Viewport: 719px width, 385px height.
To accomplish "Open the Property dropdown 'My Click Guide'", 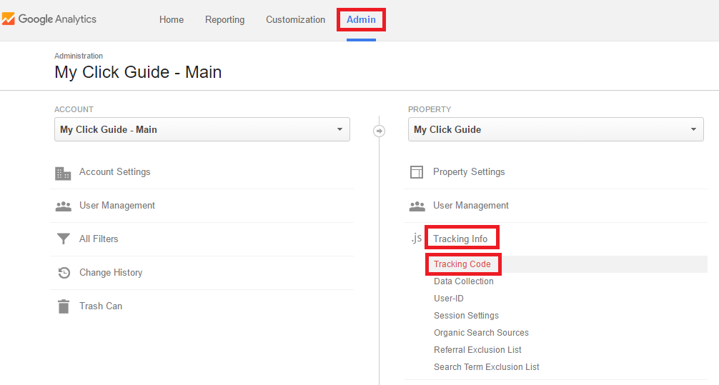I will (x=556, y=129).
